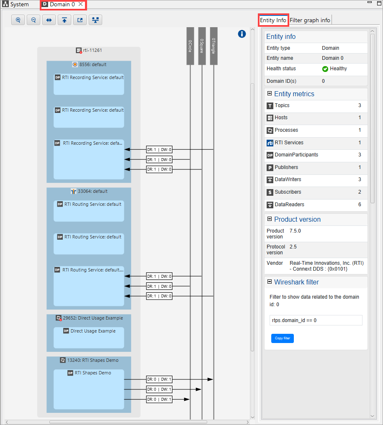Click the 'RTI Shapes Demo' participant label

tap(93, 373)
